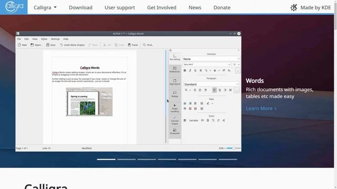The image size is (337, 189).
Task: Click the Redo toolbar button in Words
Action: point(93,45)
